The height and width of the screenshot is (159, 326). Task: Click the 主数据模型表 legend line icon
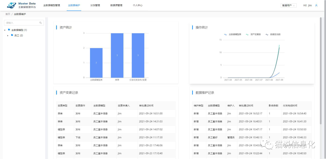(x=225, y=34)
